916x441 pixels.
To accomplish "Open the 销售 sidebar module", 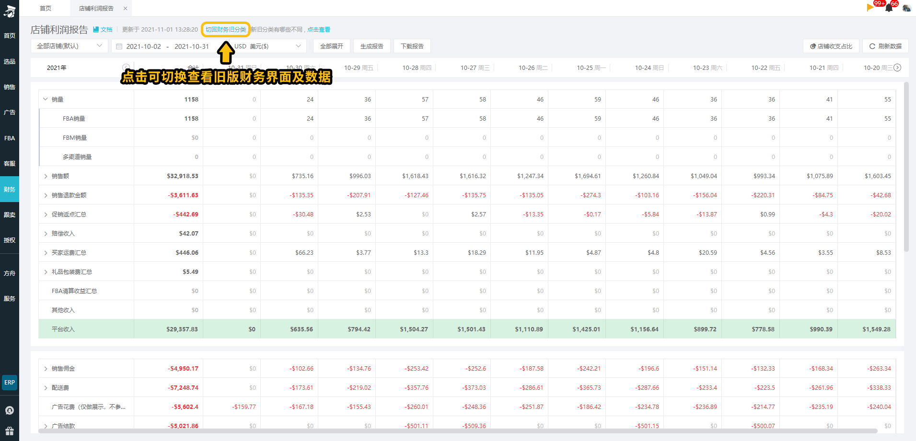I will tap(10, 87).
